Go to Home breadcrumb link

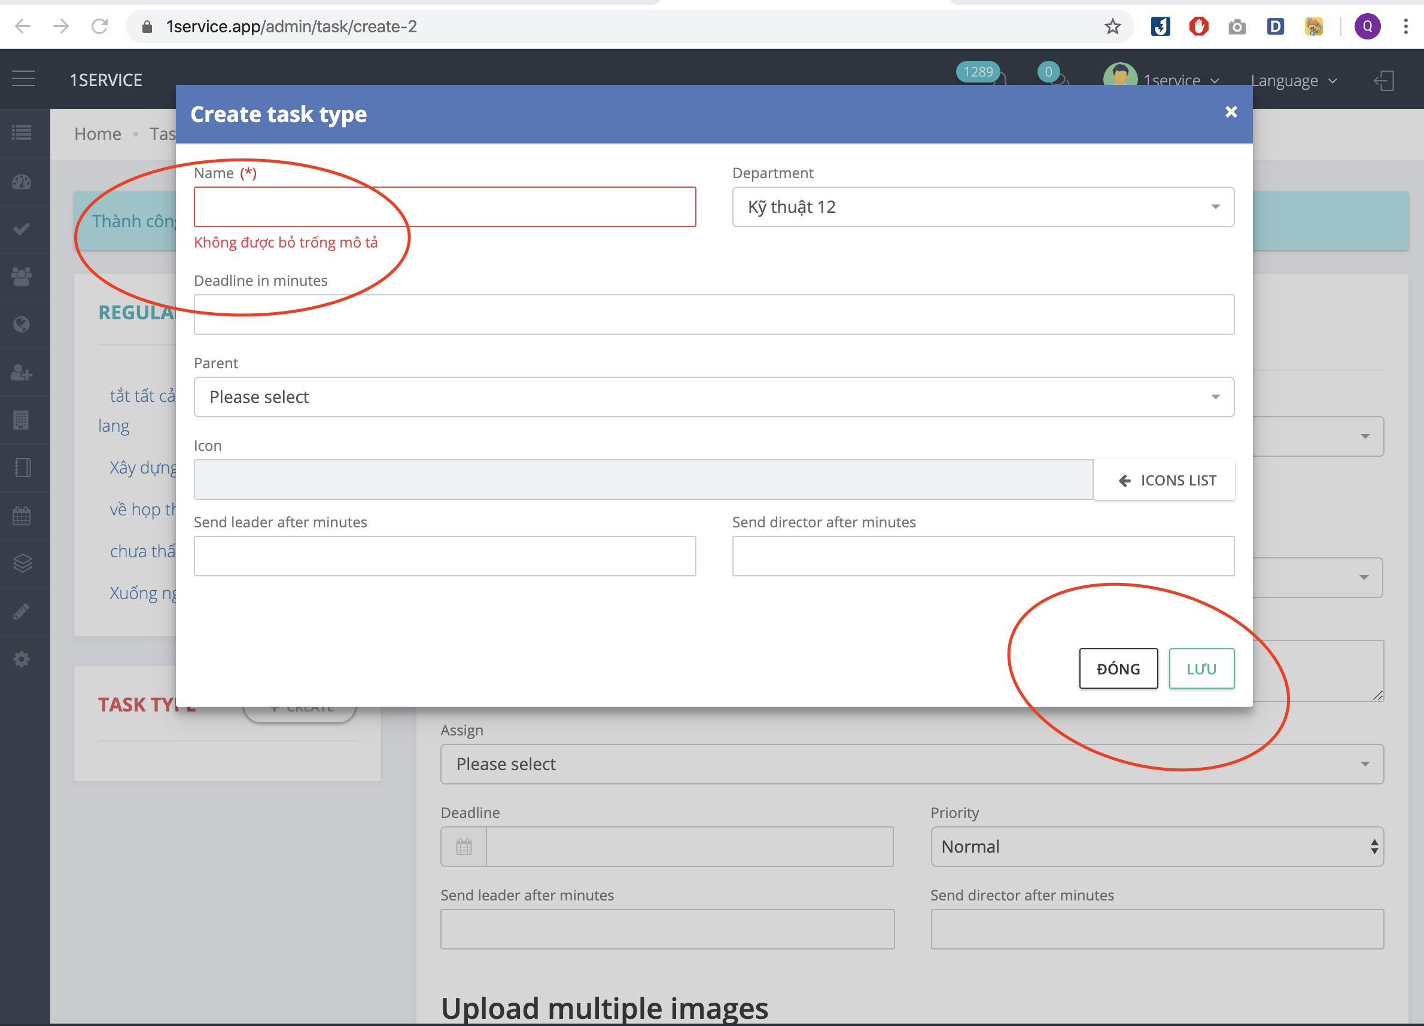(x=98, y=134)
